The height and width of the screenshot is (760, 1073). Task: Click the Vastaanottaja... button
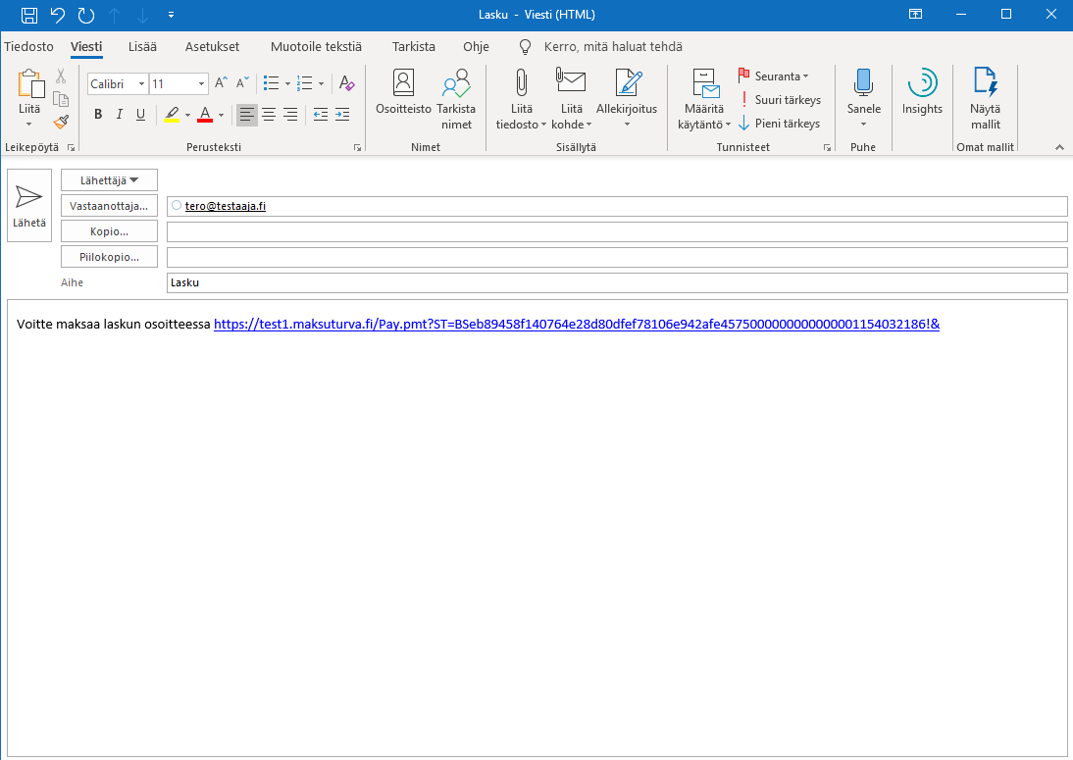pos(109,206)
